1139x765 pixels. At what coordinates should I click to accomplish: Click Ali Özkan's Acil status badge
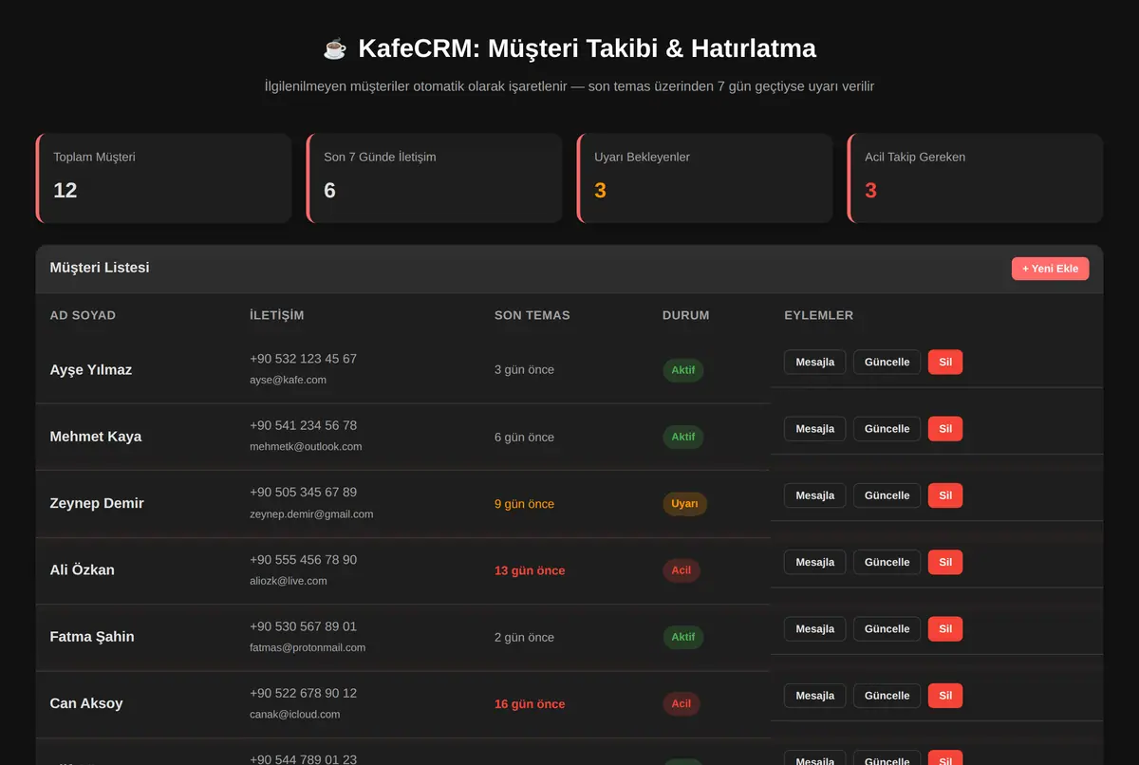click(x=682, y=570)
